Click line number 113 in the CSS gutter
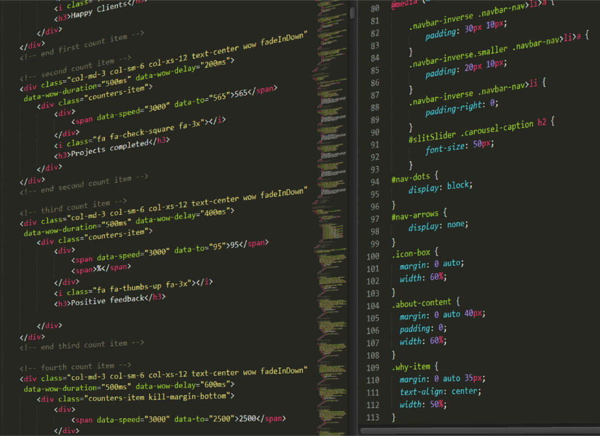This screenshot has width=600, height=436. pyautogui.click(x=373, y=417)
